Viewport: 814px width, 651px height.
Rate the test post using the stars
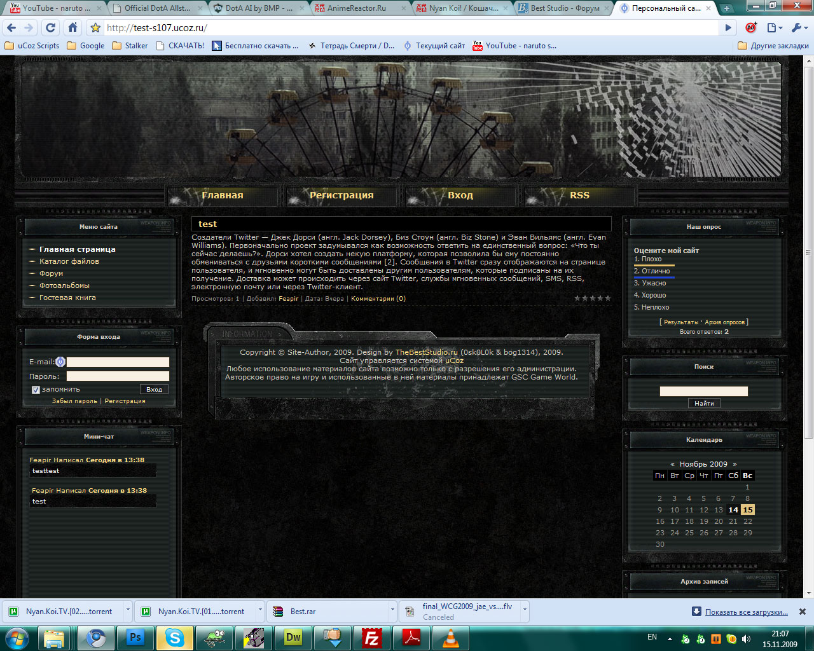(x=593, y=298)
